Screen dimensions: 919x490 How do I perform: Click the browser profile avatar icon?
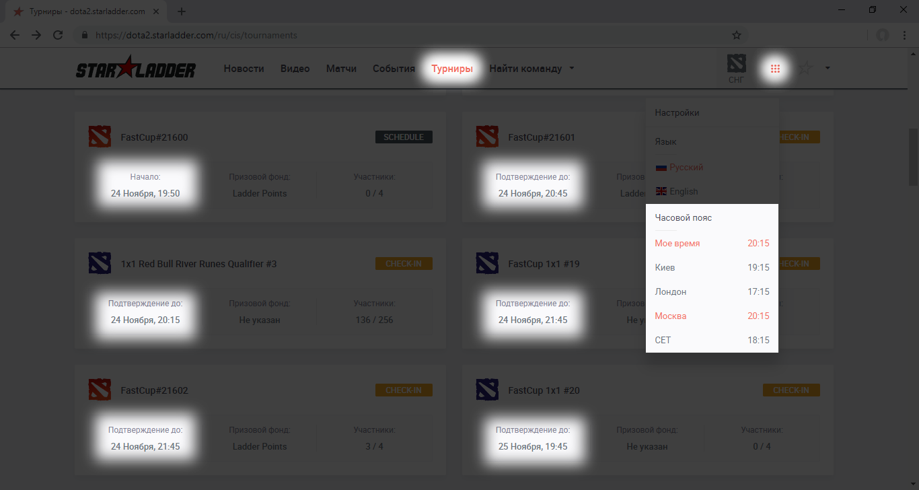click(882, 35)
